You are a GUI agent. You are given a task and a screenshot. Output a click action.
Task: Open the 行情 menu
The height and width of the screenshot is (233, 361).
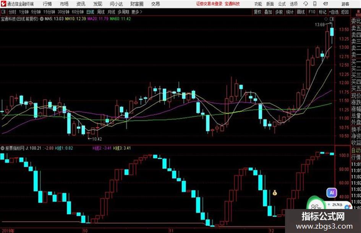(47, 4)
